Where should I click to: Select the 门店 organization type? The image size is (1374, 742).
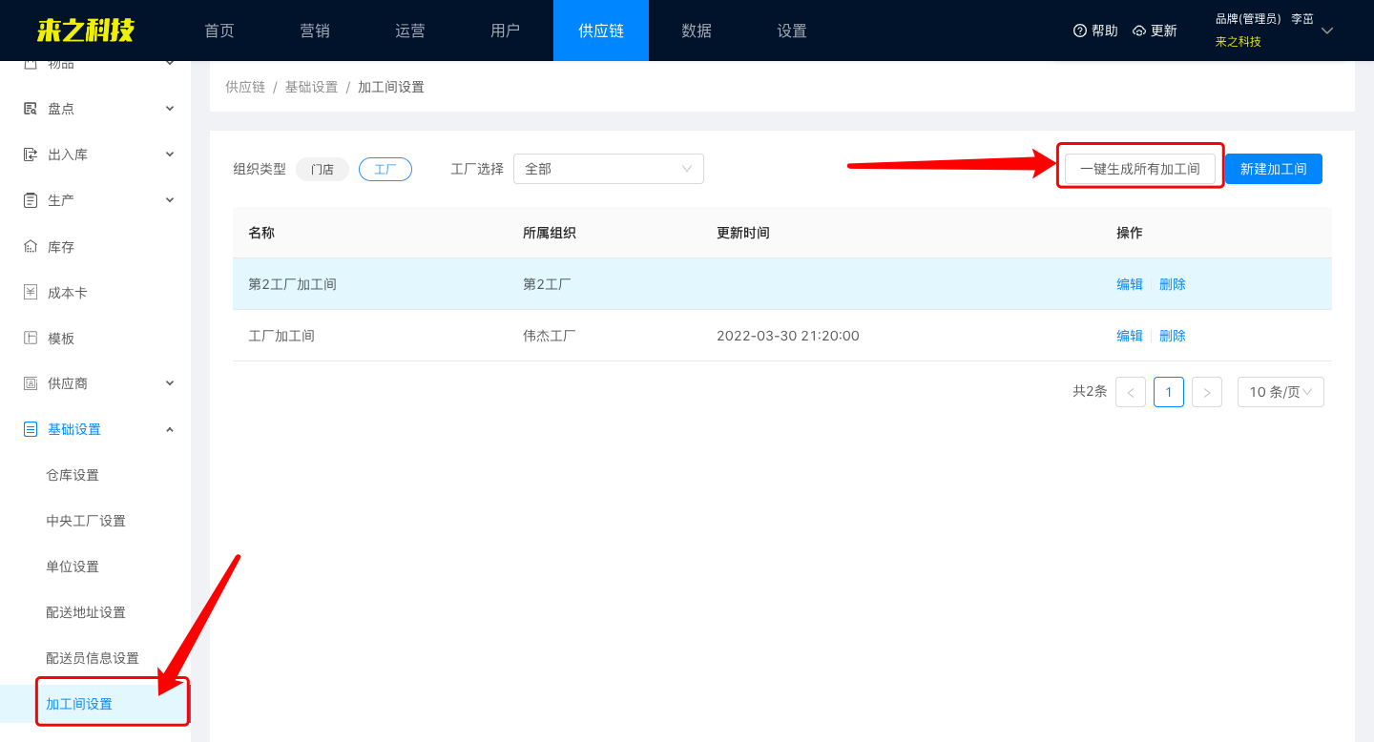323,169
